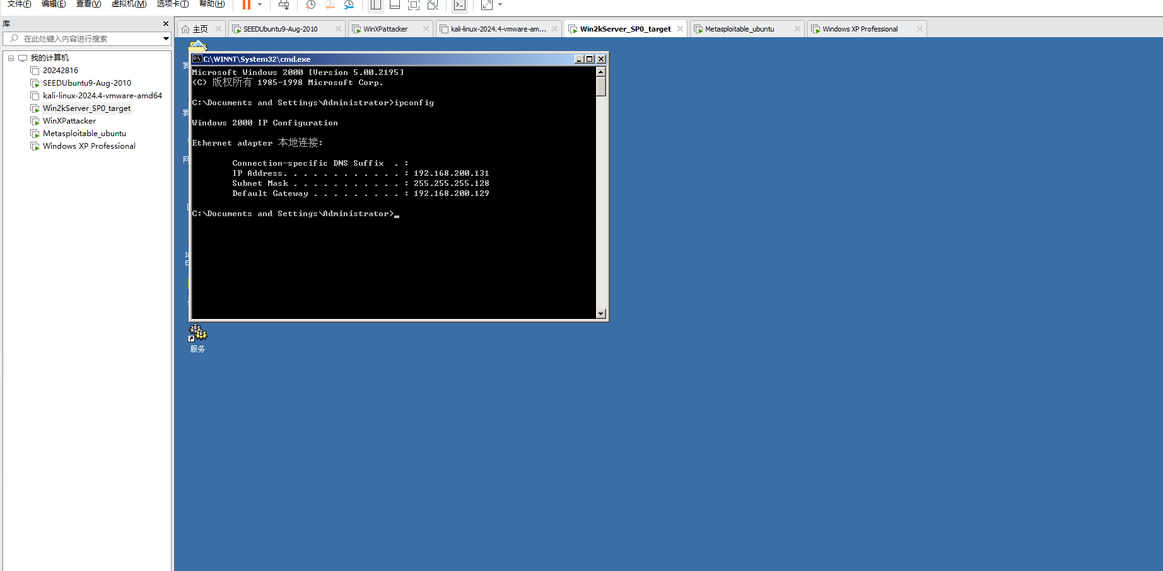Screen dimensions: 1163x571
Task: Click the 'Connection-specific DNS Suffix' line
Action: click(x=320, y=163)
